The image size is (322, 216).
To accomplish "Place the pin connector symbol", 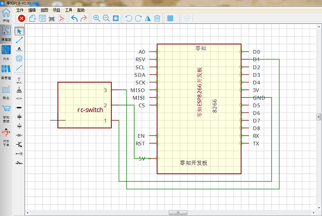I will pyautogui.click(x=19, y=154).
